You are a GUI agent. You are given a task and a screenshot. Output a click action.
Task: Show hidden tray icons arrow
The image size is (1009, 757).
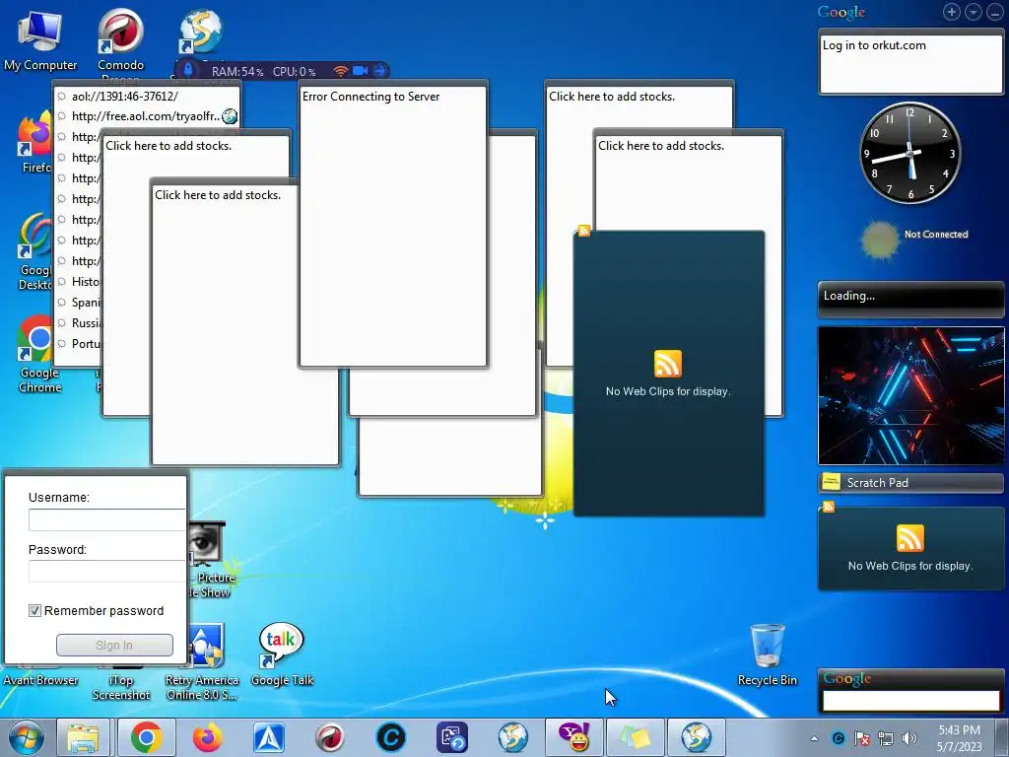coord(815,738)
